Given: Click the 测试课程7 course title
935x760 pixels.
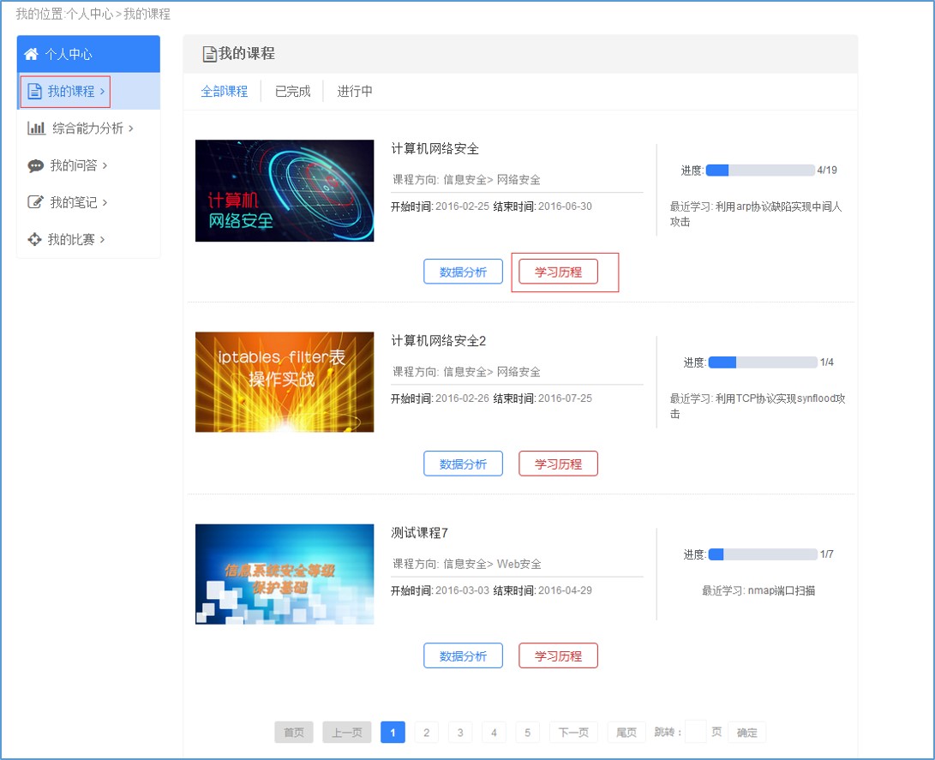Looking at the screenshot, I should click(x=419, y=532).
